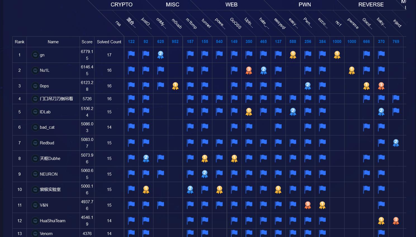Image resolution: width=416 pixels, height=237 pixels.
Task: Select the WEB category header
Action: 231,4
